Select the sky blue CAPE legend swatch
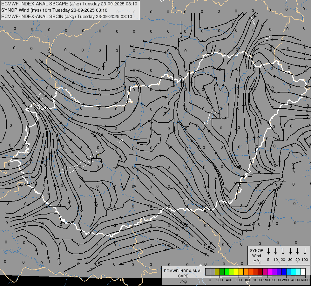 click(x=289, y=272)
